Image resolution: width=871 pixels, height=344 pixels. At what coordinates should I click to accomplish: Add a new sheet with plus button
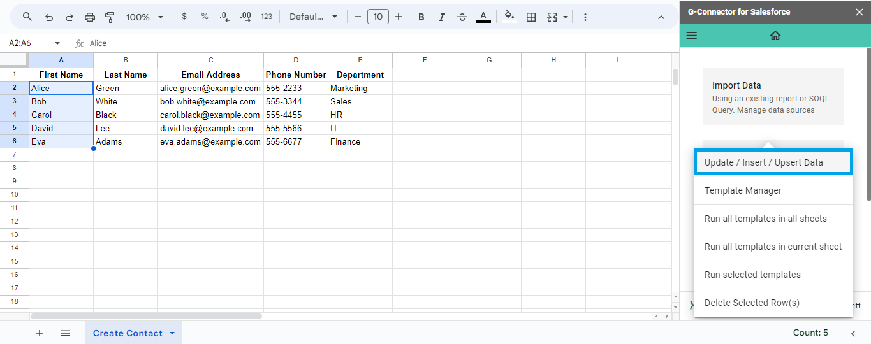(40, 333)
